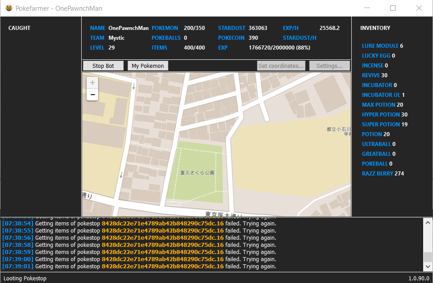Click the STARDUST/H label

(300, 38)
